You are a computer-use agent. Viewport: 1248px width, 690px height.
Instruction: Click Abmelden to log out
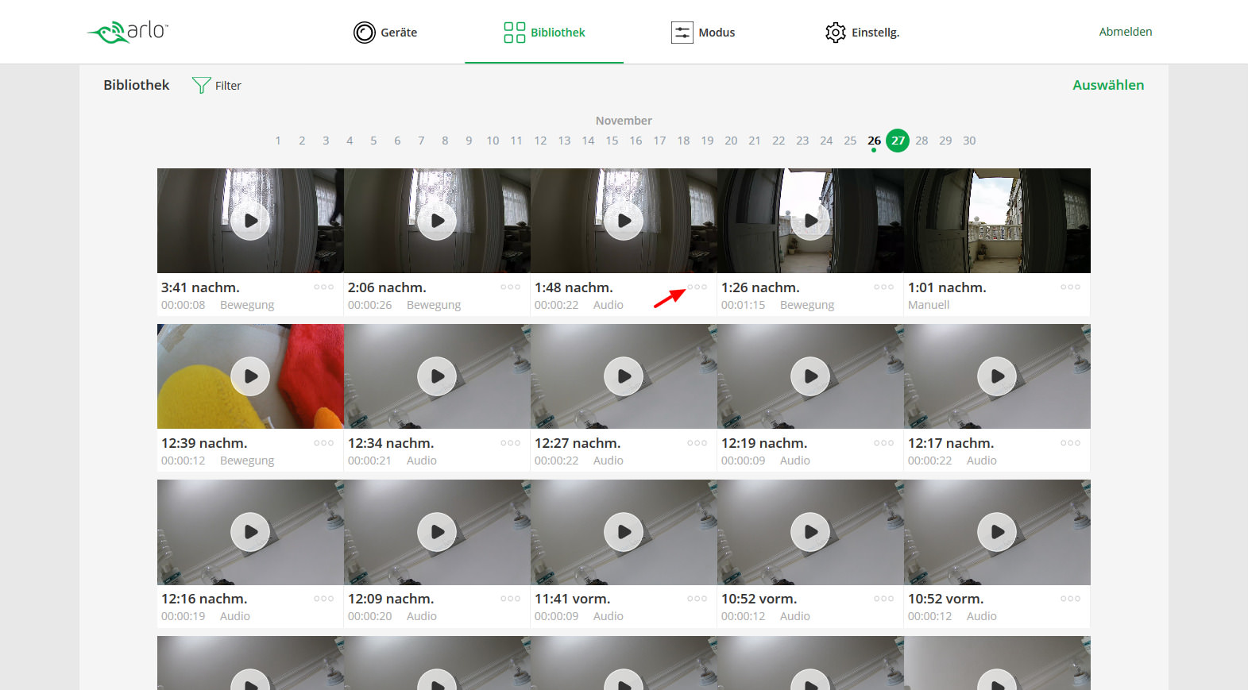coord(1125,32)
